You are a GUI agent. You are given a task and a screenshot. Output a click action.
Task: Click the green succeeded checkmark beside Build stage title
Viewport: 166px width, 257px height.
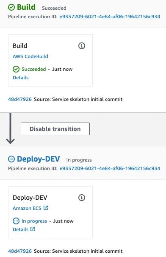11,7
